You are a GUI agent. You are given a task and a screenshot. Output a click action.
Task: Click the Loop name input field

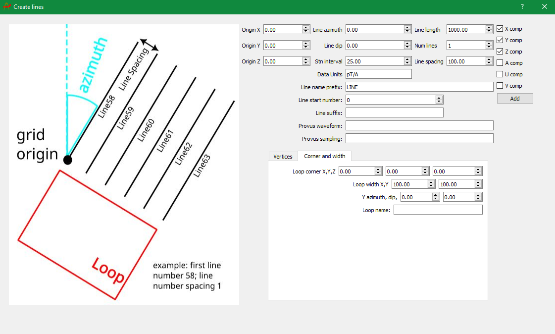pos(438,210)
